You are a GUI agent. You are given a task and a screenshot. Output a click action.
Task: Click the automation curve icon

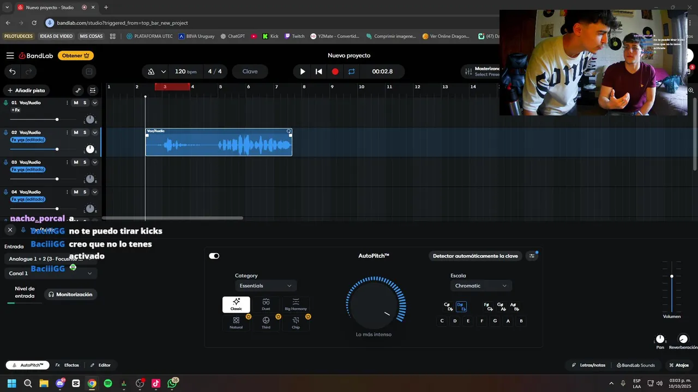[78, 90]
